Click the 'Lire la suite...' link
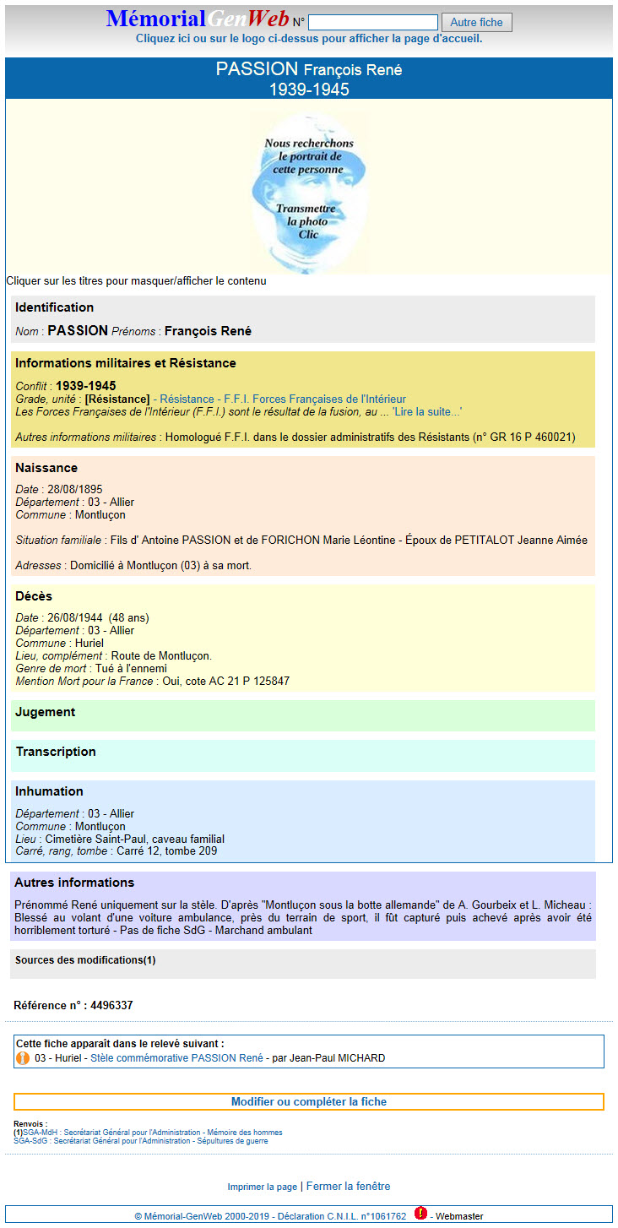This screenshot has width=618, height=1228. click(x=427, y=411)
